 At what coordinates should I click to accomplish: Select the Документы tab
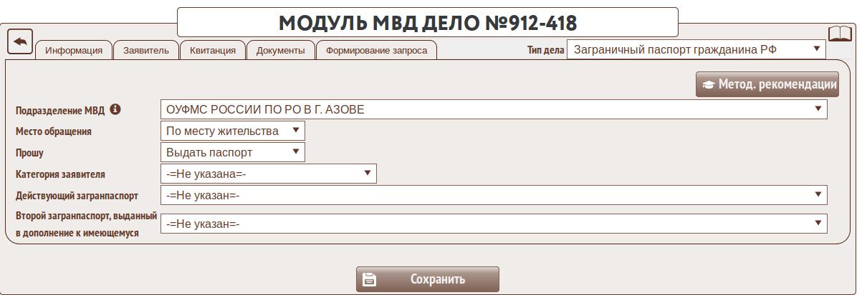(280, 50)
